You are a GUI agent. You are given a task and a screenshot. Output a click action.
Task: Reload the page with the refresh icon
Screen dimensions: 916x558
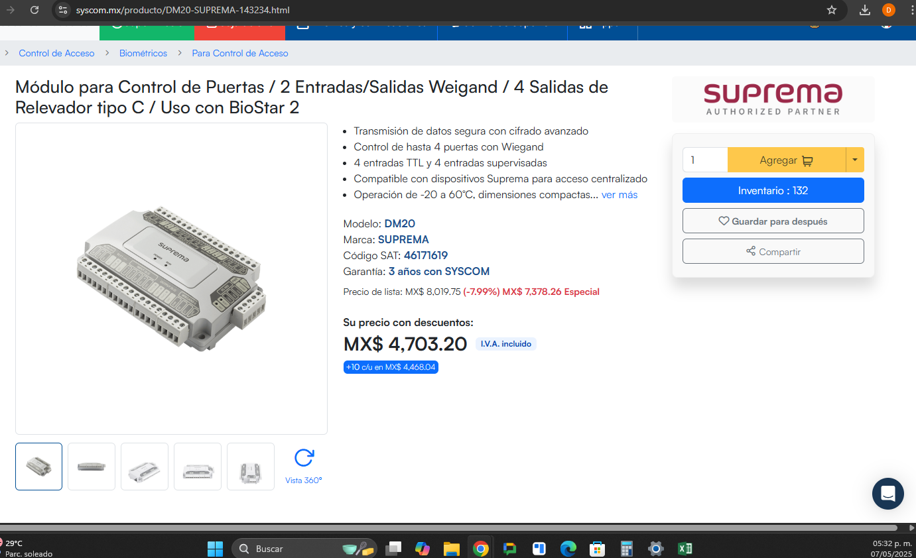click(34, 10)
